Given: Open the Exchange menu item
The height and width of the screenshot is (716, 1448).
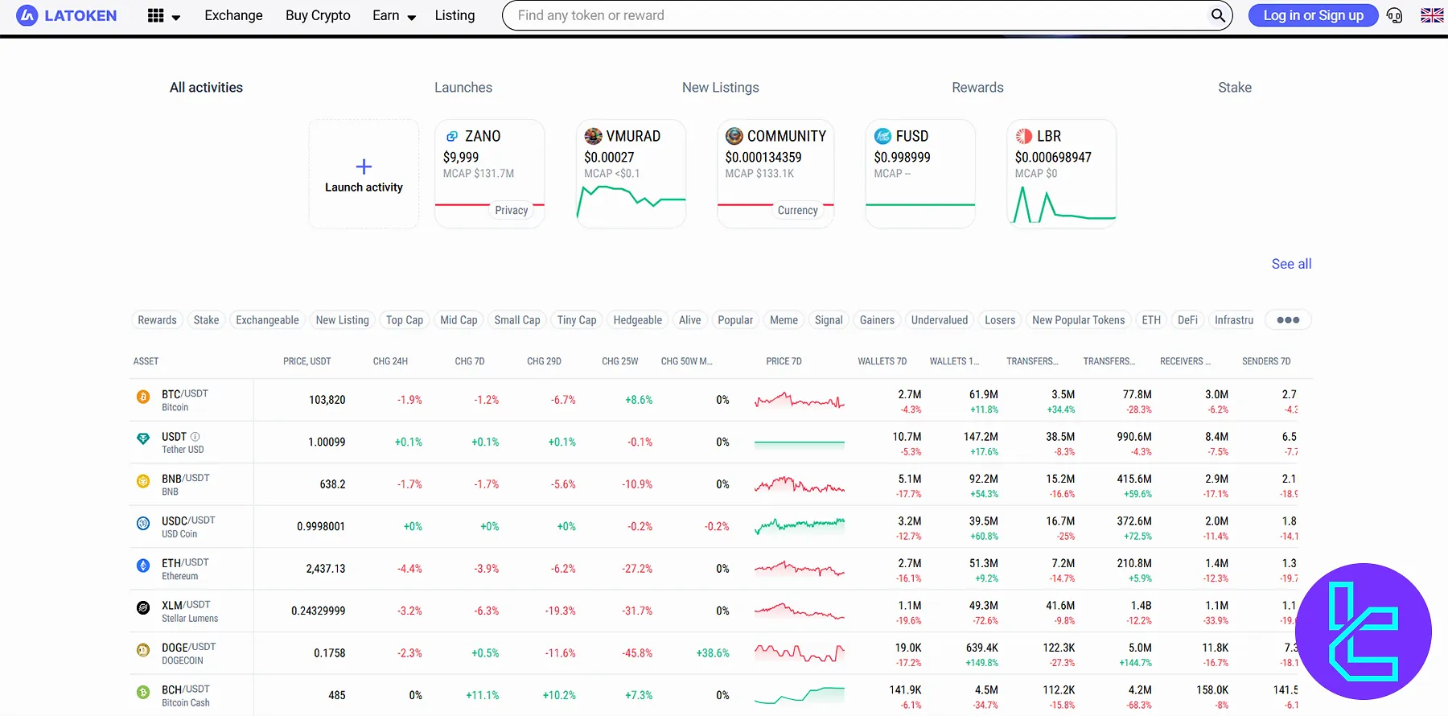Looking at the screenshot, I should point(233,15).
